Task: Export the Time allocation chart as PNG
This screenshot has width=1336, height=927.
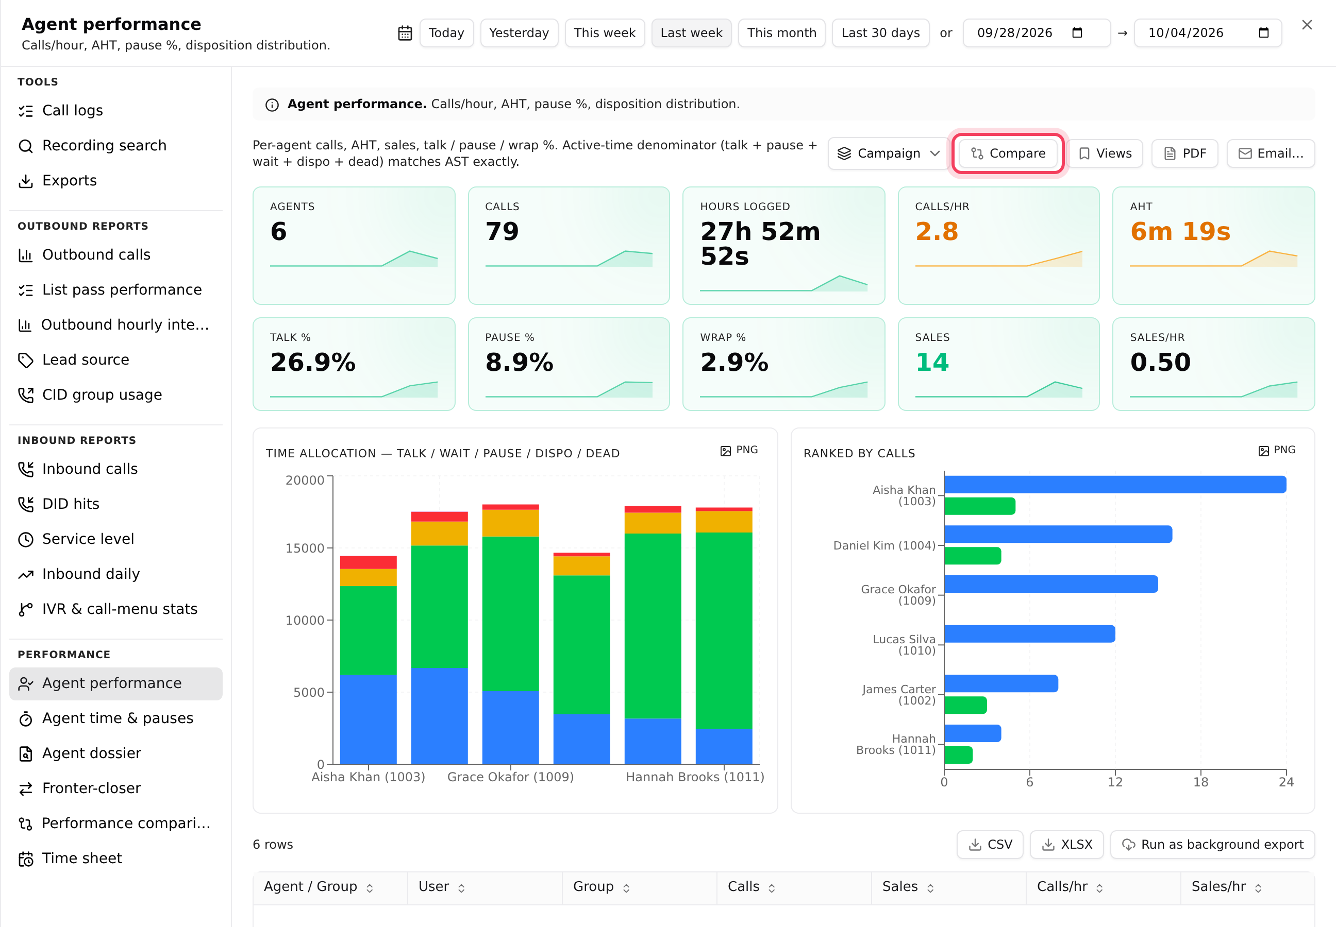Action: [739, 450]
